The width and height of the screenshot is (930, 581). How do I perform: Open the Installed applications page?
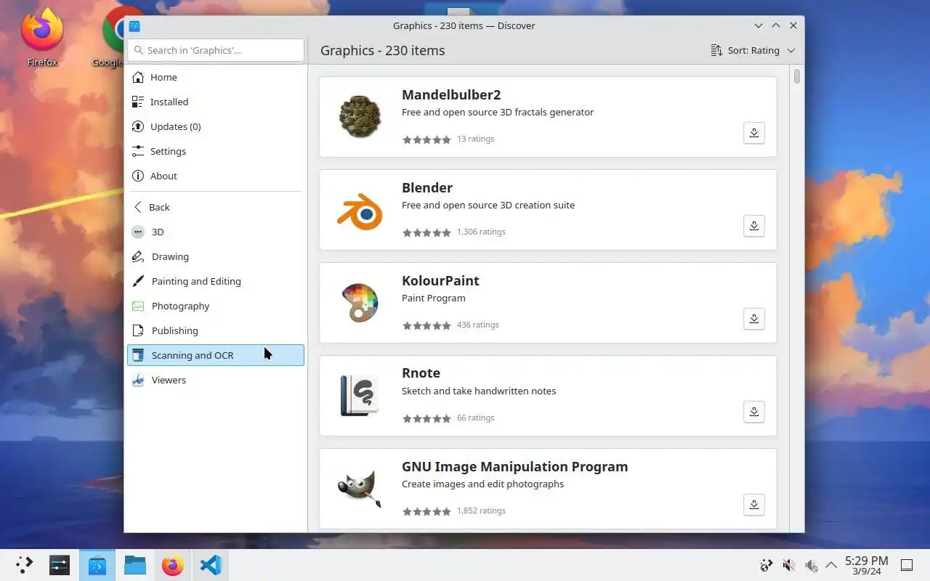(x=216, y=102)
